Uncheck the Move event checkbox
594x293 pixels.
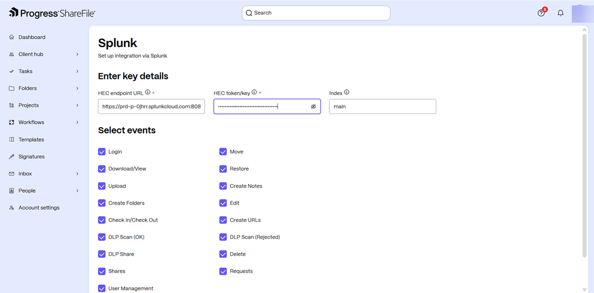coord(223,152)
